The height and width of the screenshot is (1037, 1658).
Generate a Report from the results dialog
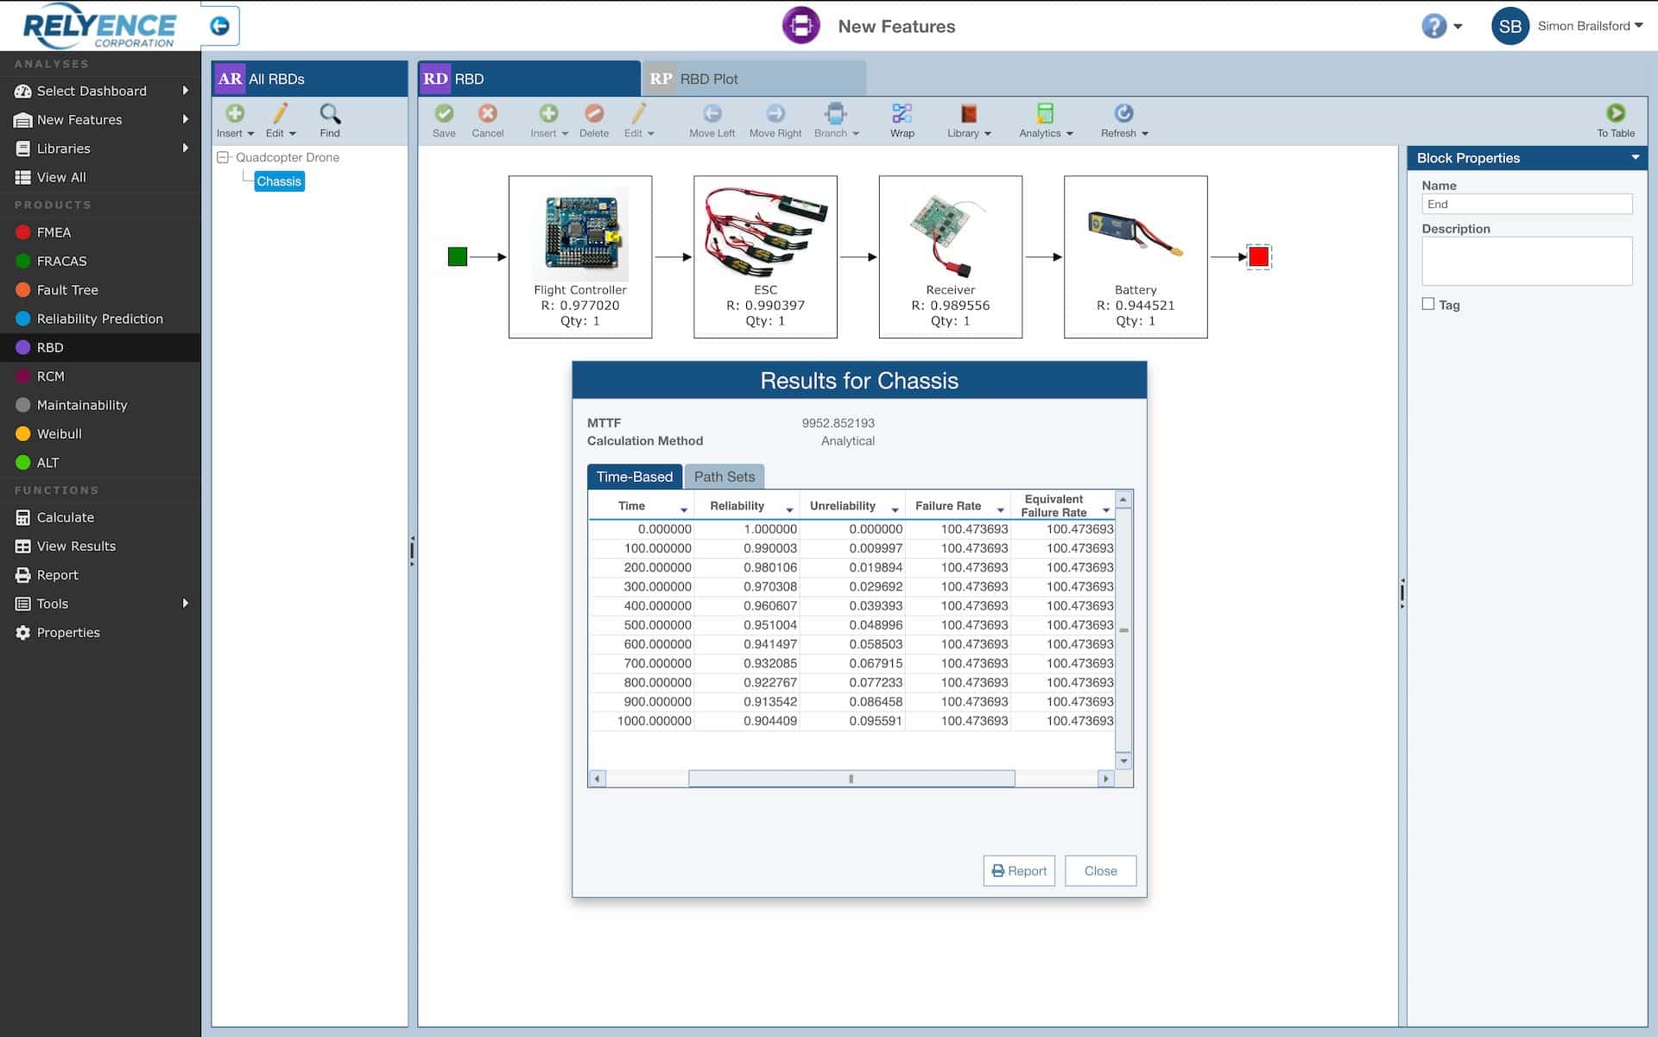pos(1019,870)
